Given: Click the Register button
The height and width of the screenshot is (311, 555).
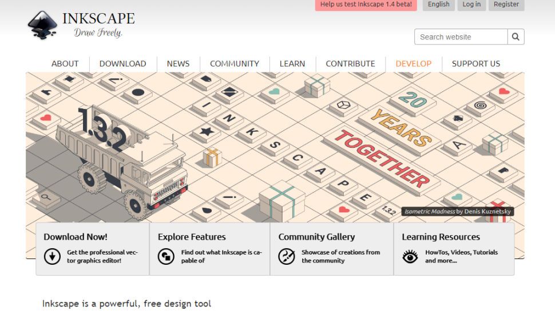Looking at the screenshot, I should tap(506, 5).
